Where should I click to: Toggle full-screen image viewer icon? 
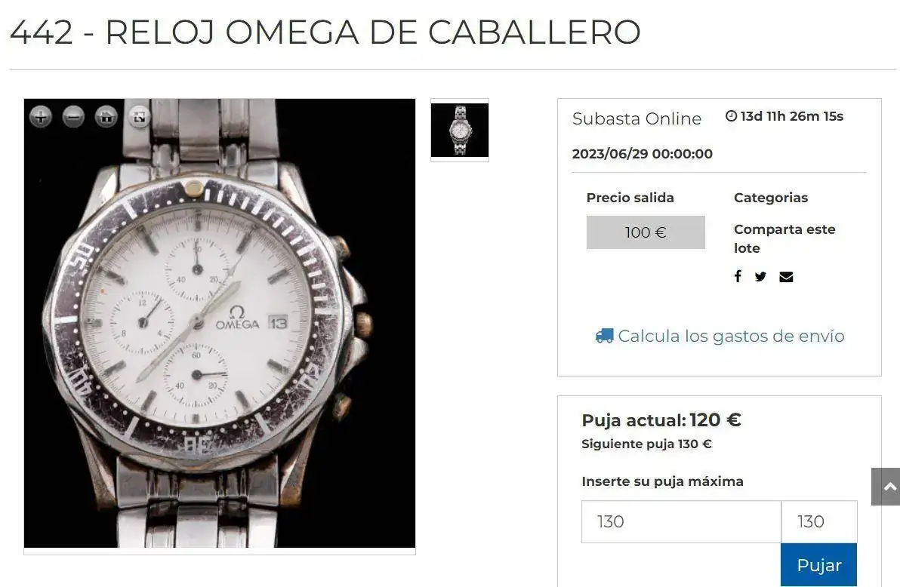139,117
